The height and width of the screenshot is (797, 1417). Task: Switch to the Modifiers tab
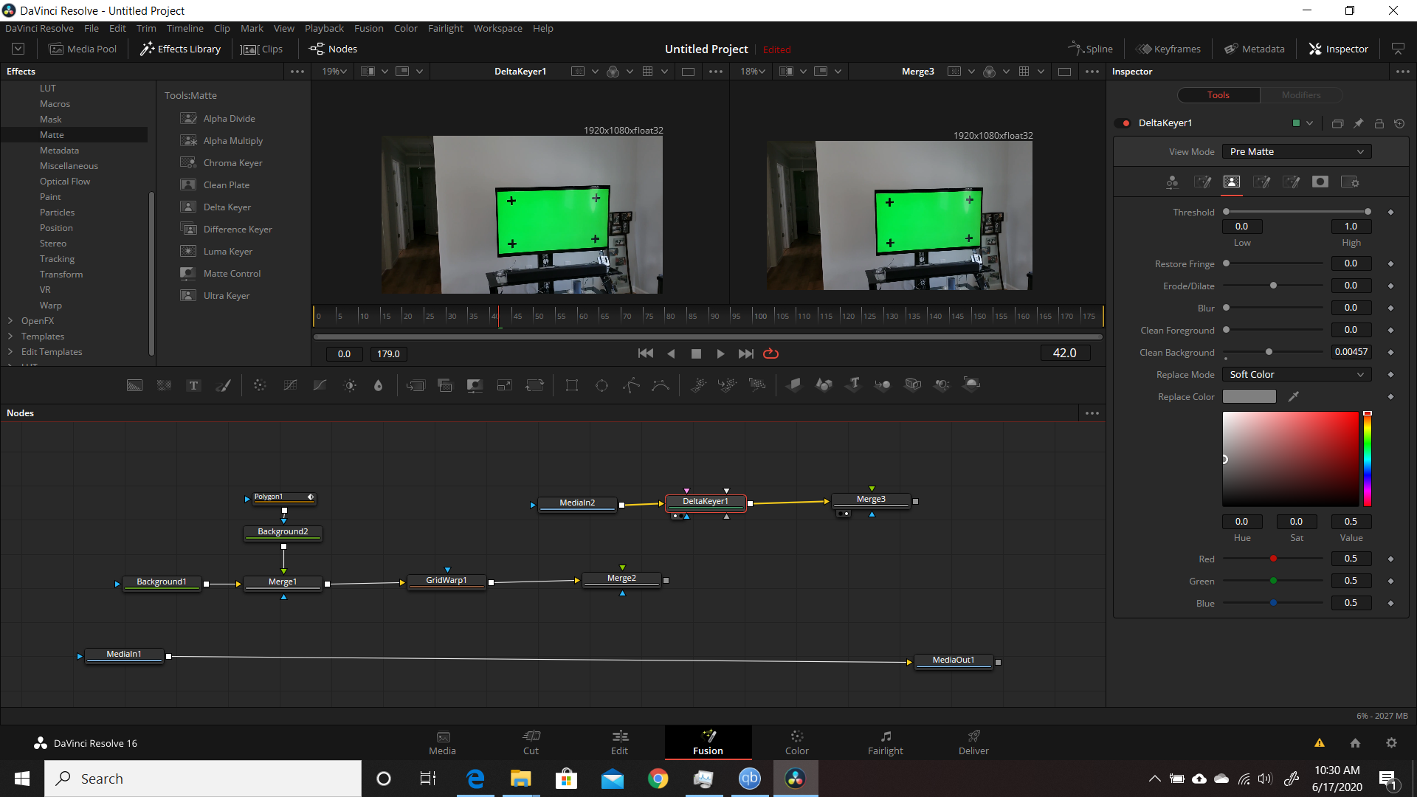point(1301,95)
